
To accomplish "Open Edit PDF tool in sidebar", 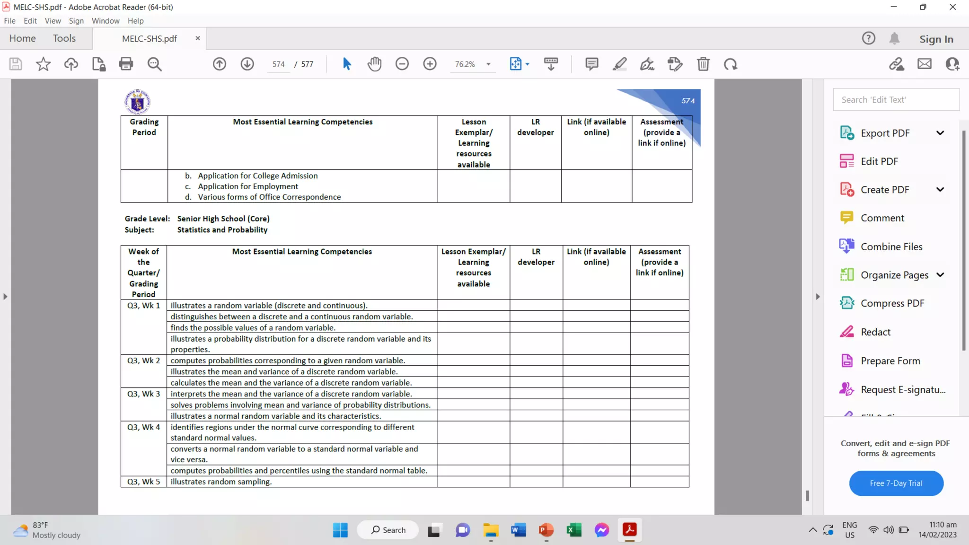I will [x=879, y=161].
